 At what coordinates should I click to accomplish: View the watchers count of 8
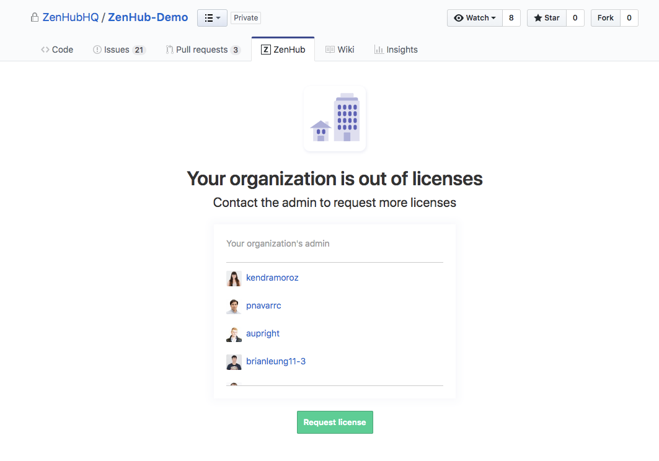point(511,18)
